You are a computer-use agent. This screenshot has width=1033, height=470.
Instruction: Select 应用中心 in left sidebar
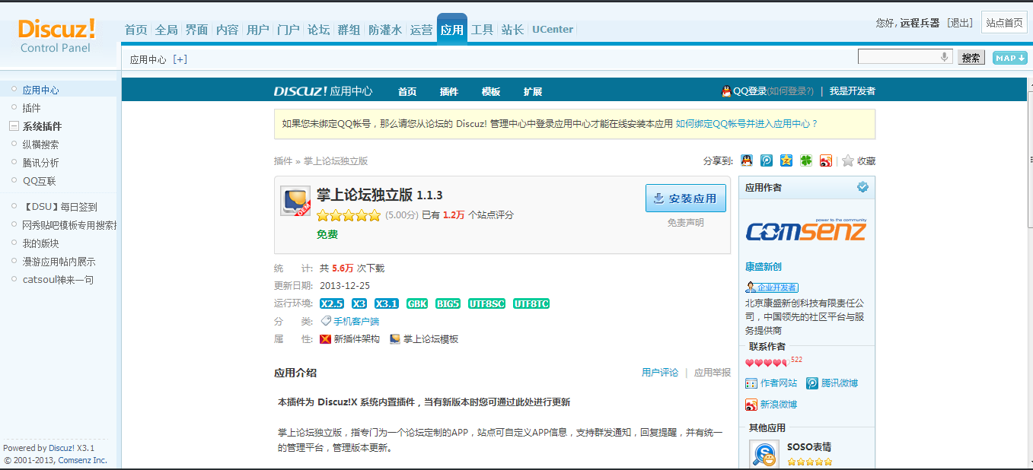(x=40, y=90)
